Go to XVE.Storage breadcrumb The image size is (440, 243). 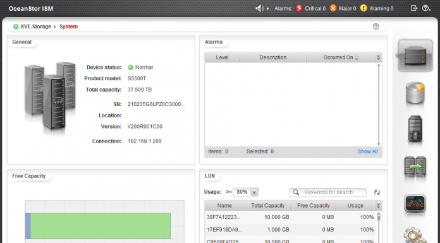coord(35,27)
